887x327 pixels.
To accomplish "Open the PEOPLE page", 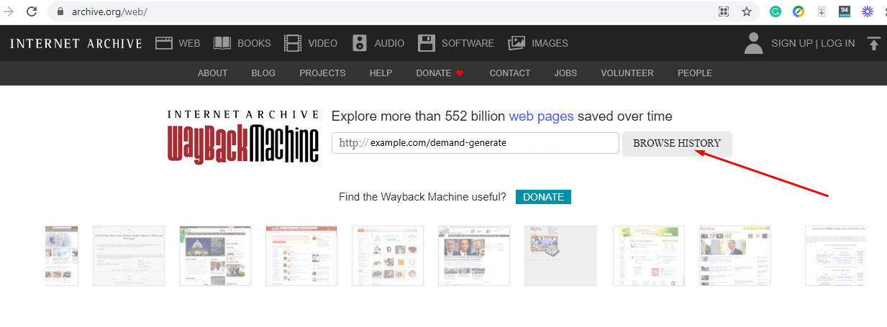I will (695, 73).
